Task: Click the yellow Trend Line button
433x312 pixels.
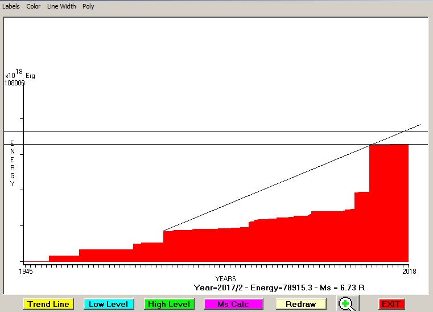Action: pyautogui.click(x=48, y=304)
